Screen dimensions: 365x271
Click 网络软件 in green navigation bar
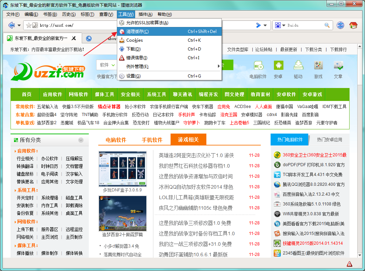79,94
